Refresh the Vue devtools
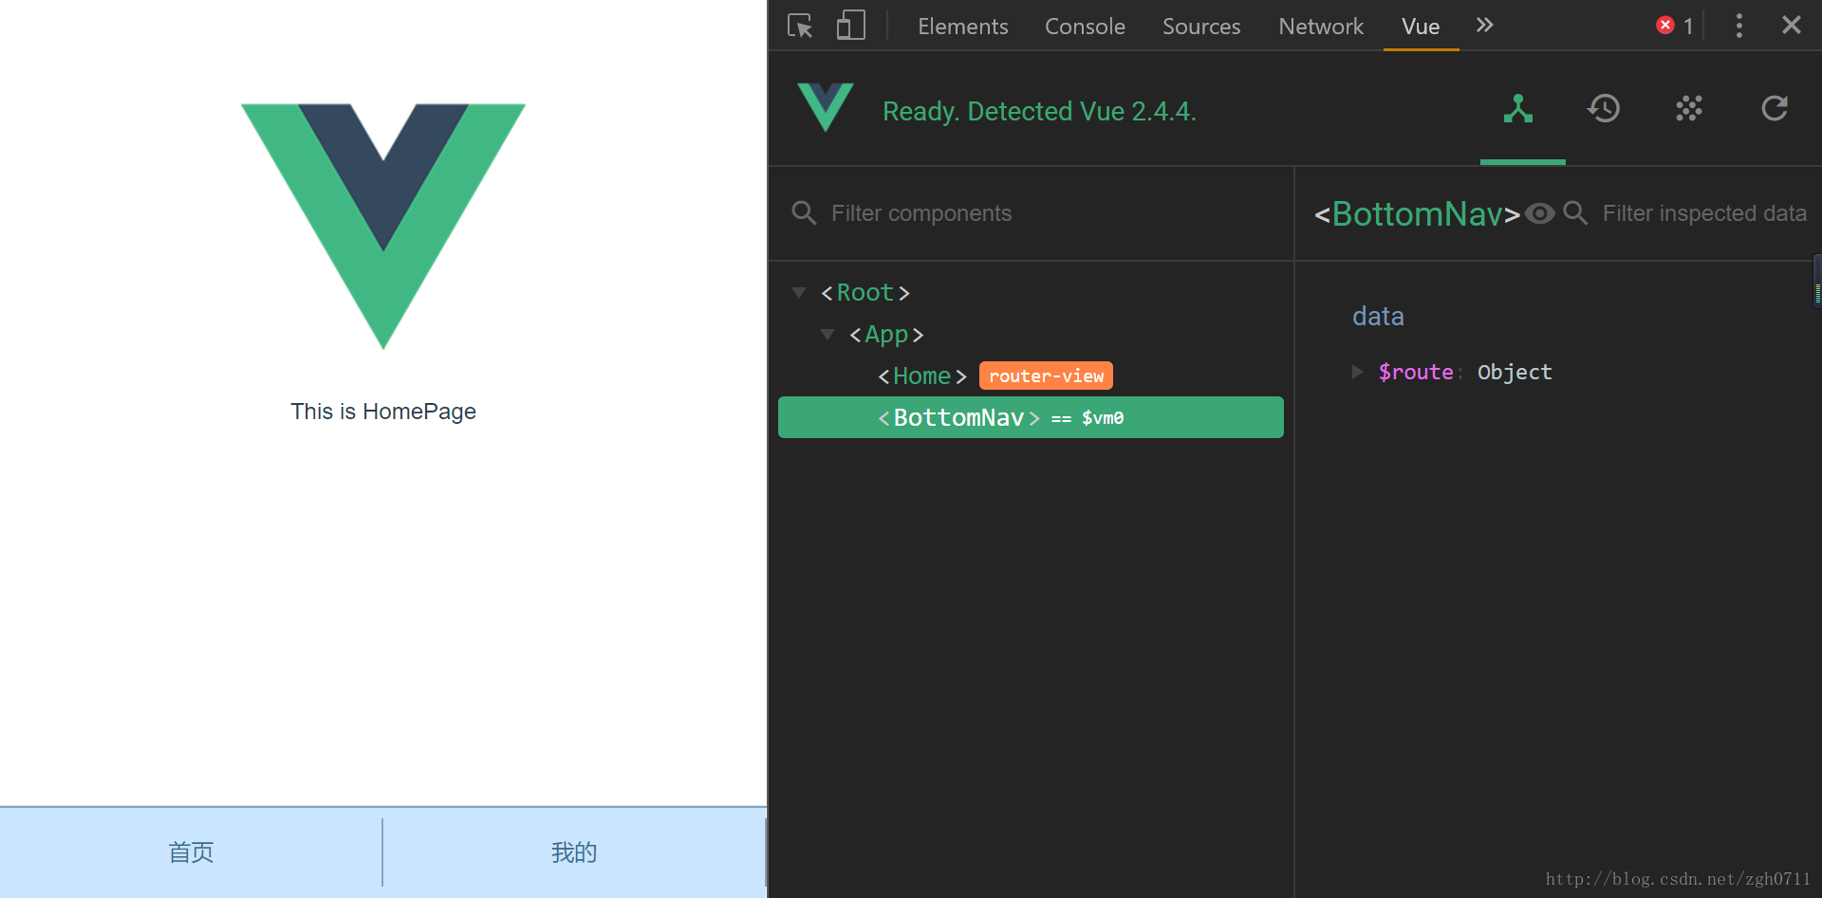The image size is (1822, 898). point(1775,109)
